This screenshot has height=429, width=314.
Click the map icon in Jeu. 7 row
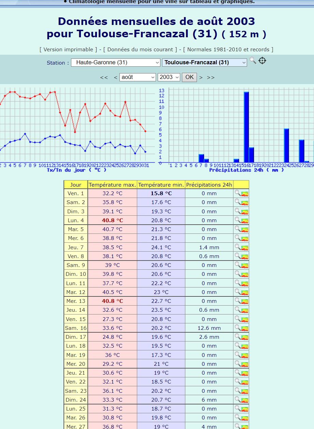[245, 247]
